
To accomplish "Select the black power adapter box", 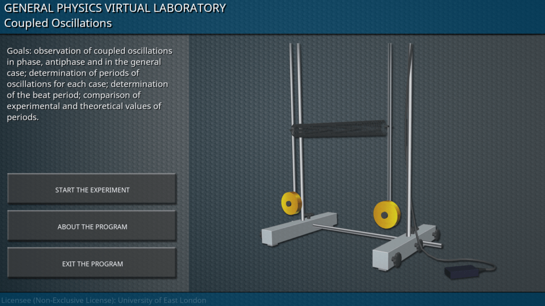I will tap(461, 272).
